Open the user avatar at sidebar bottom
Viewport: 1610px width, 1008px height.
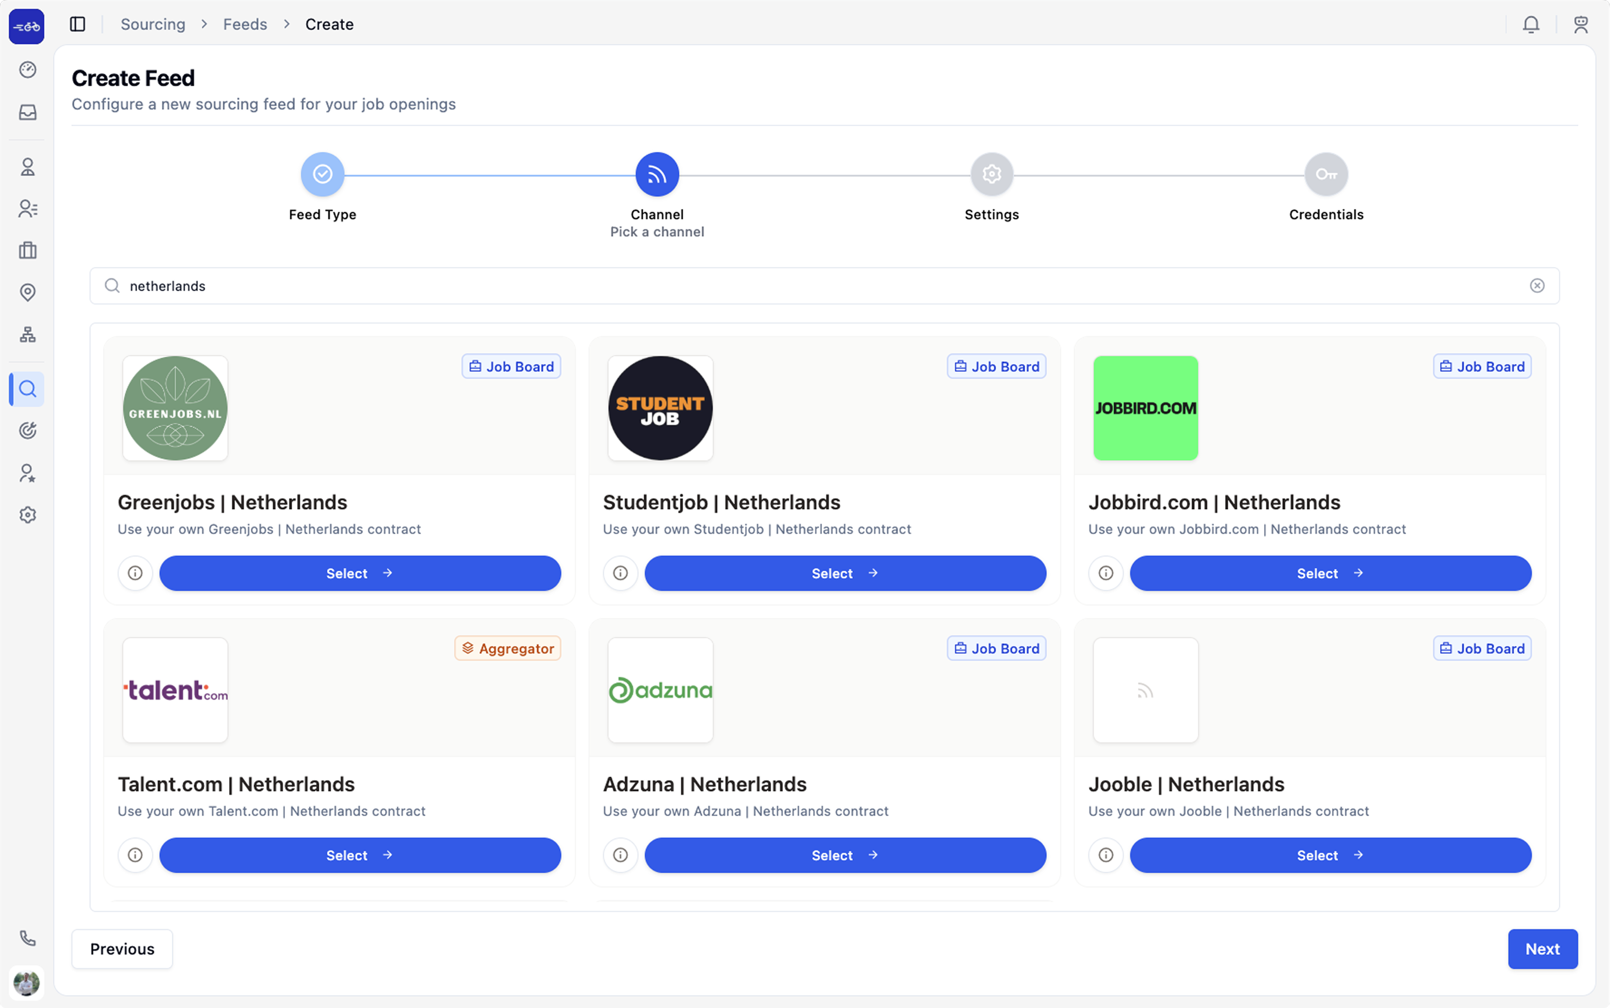27,983
